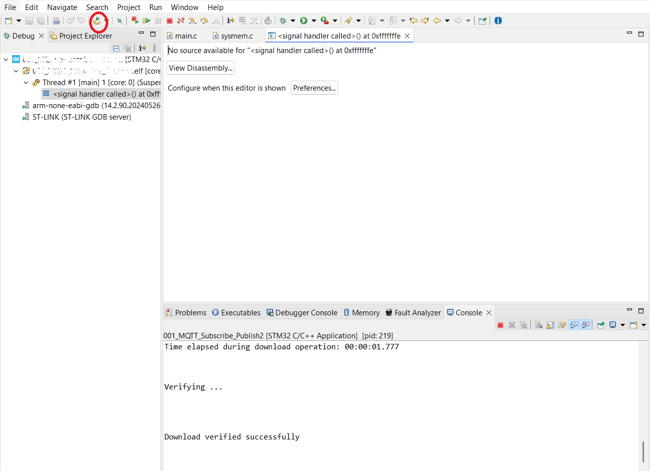Viewport: 650px width, 471px height.
Task: Terminate the debug session with red square icon
Action: 170,21
